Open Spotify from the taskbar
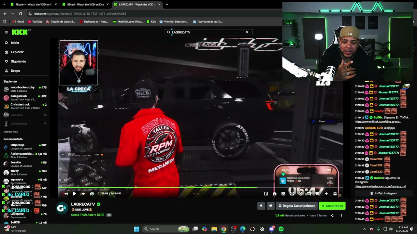417x234 pixels. 281,229
